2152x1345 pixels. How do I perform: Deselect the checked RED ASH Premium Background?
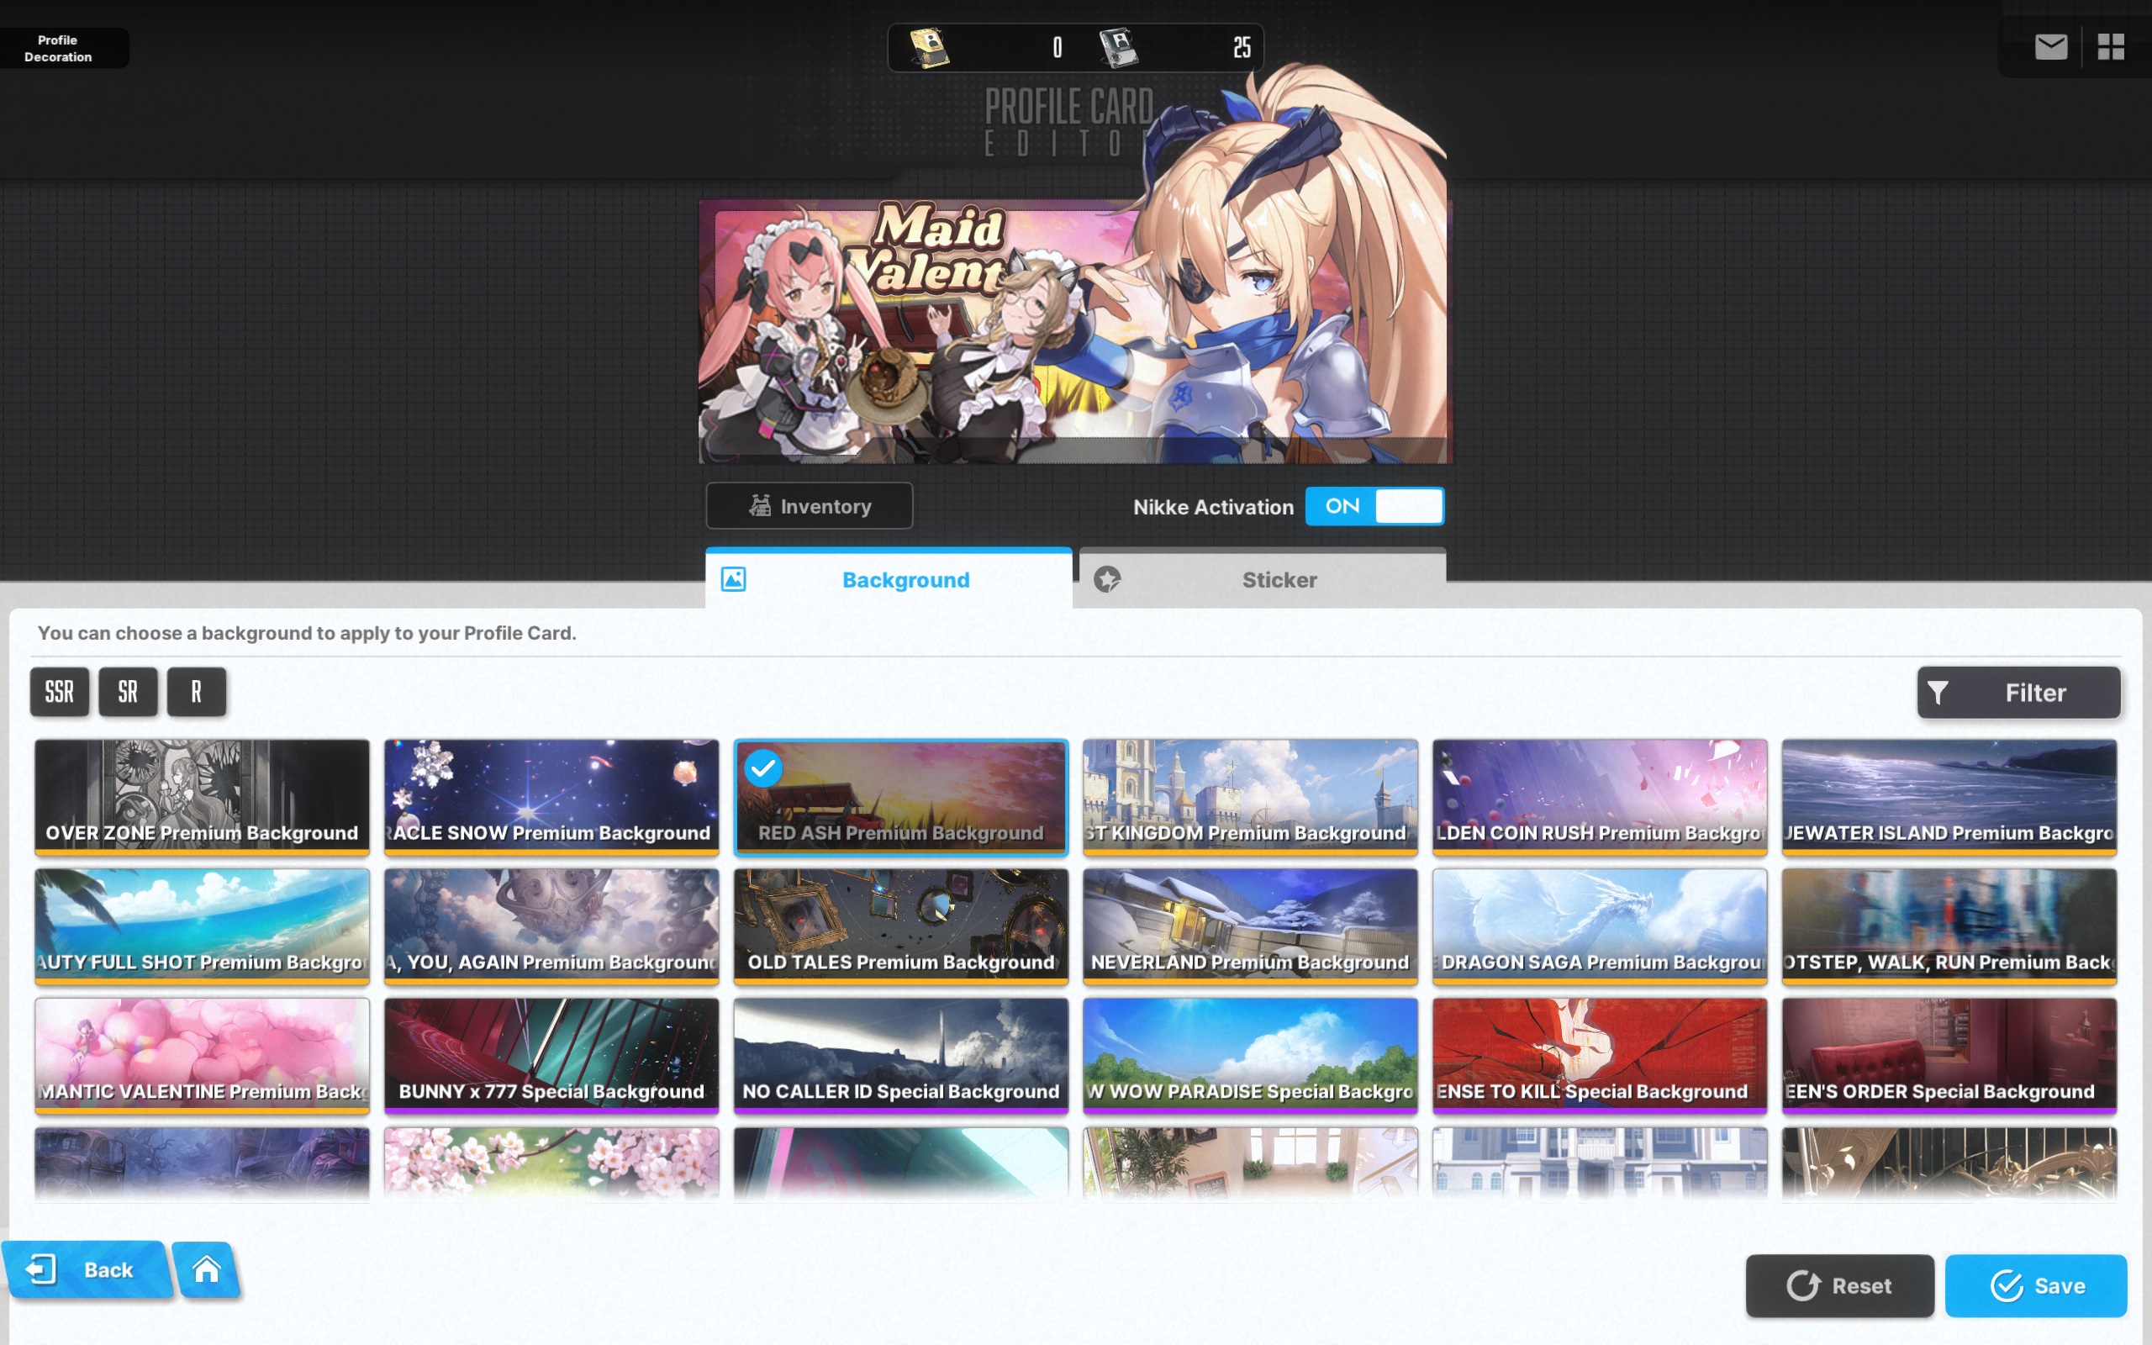tap(901, 797)
